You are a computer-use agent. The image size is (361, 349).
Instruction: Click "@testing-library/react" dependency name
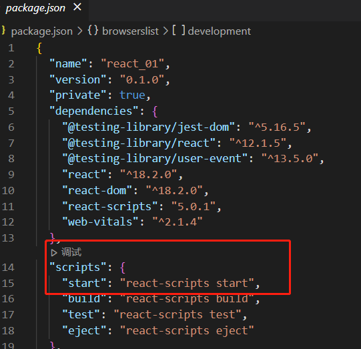pyautogui.click(x=139, y=143)
